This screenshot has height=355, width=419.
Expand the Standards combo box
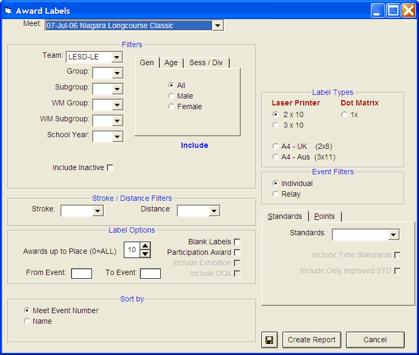click(393, 235)
